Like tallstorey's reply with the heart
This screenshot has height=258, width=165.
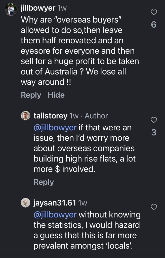click(154, 120)
